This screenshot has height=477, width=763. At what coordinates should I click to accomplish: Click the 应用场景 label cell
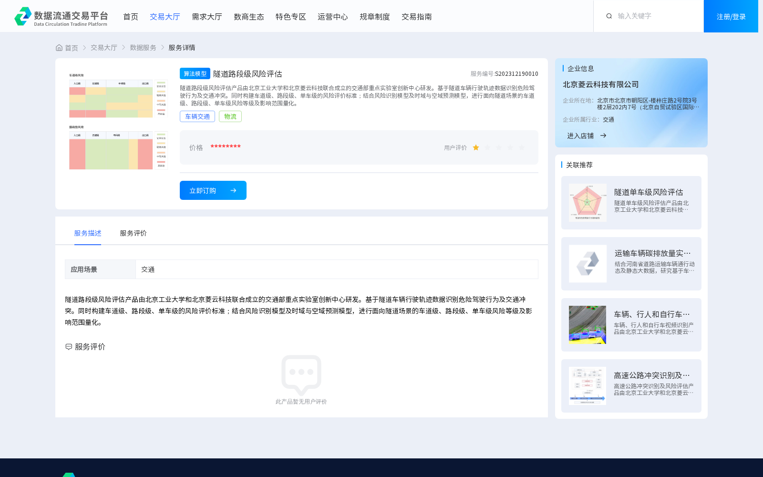coord(101,270)
